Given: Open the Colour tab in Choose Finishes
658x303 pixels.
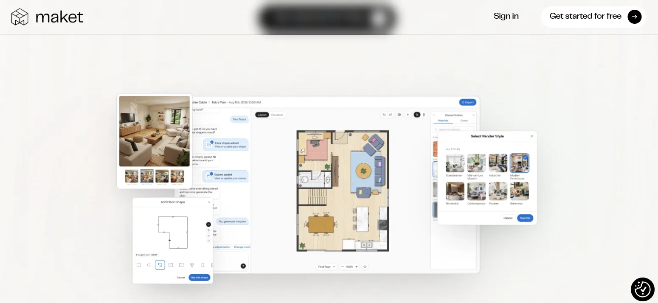Looking at the screenshot, I should click(464, 121).
